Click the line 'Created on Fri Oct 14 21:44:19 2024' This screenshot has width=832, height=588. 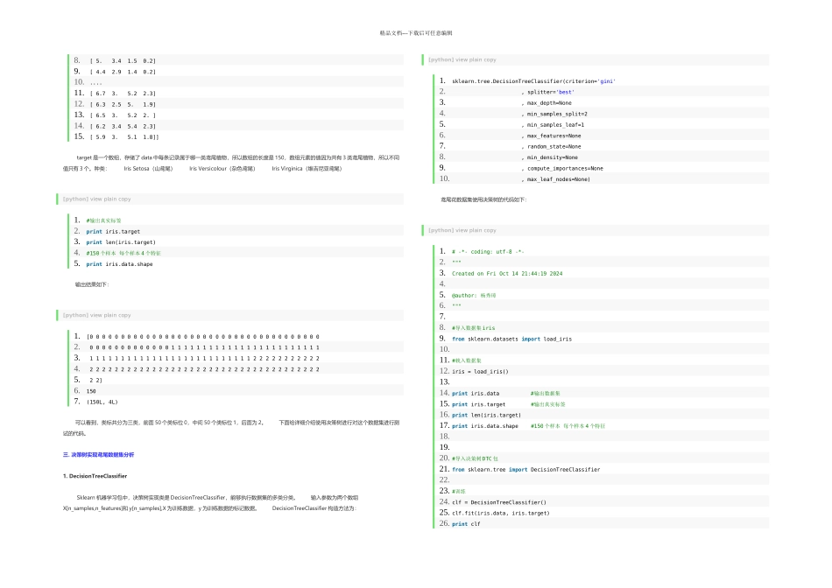pyautogui.click(x=507, y=274)
